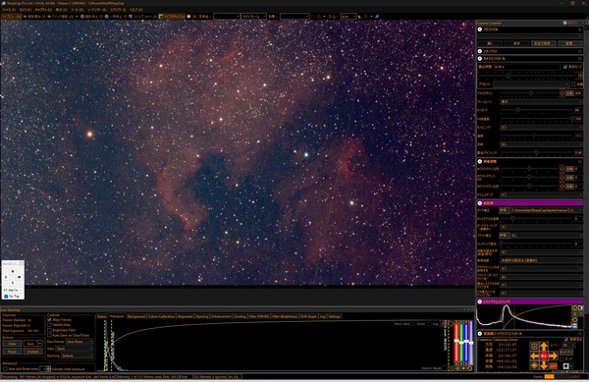
Task: Click the Live Stack toolbar button
Action: (x=172, y=17)
